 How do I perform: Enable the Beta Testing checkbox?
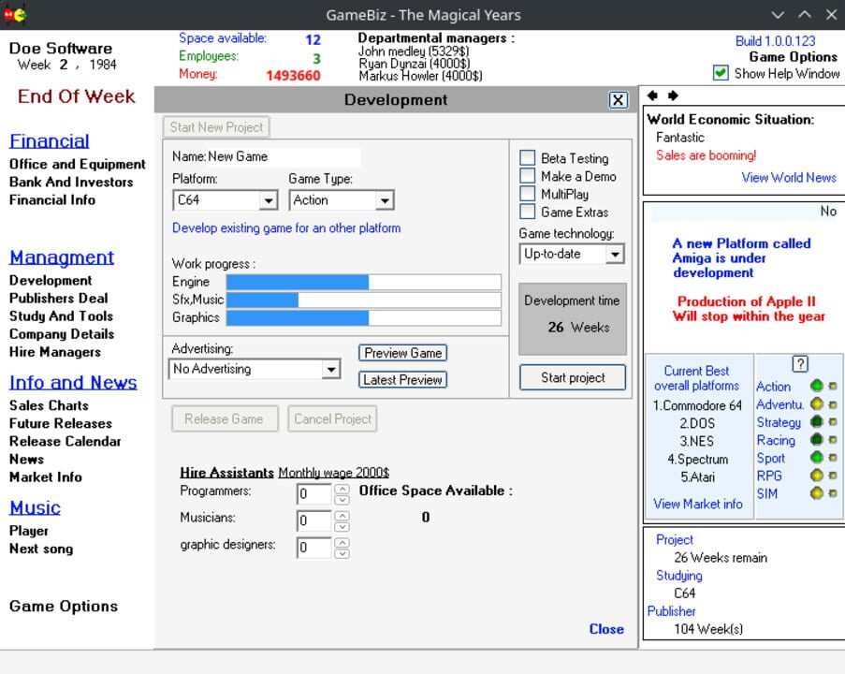pos(528,158)
